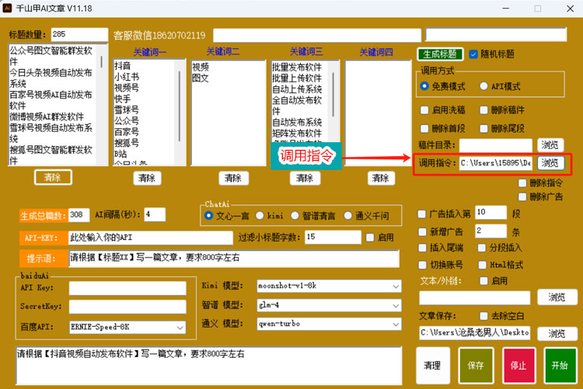
Task: Select the 文心一言 ChatAi option
Action: point(209,216)
